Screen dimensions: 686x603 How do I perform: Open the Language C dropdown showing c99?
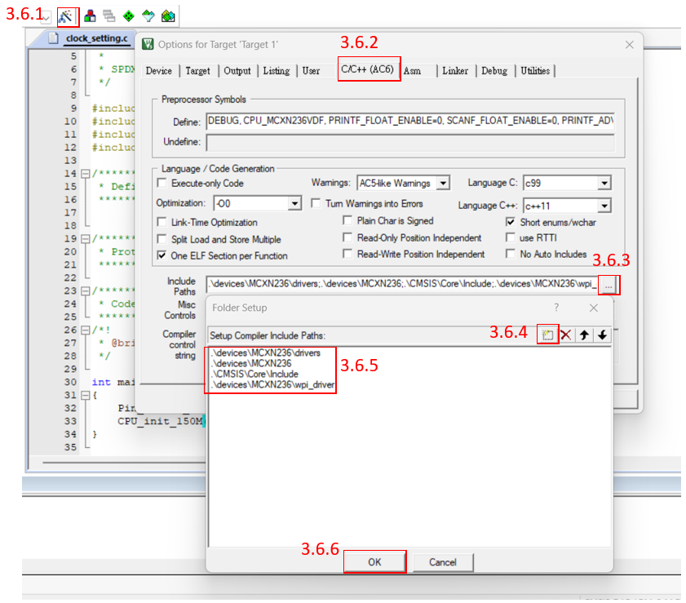604,184
